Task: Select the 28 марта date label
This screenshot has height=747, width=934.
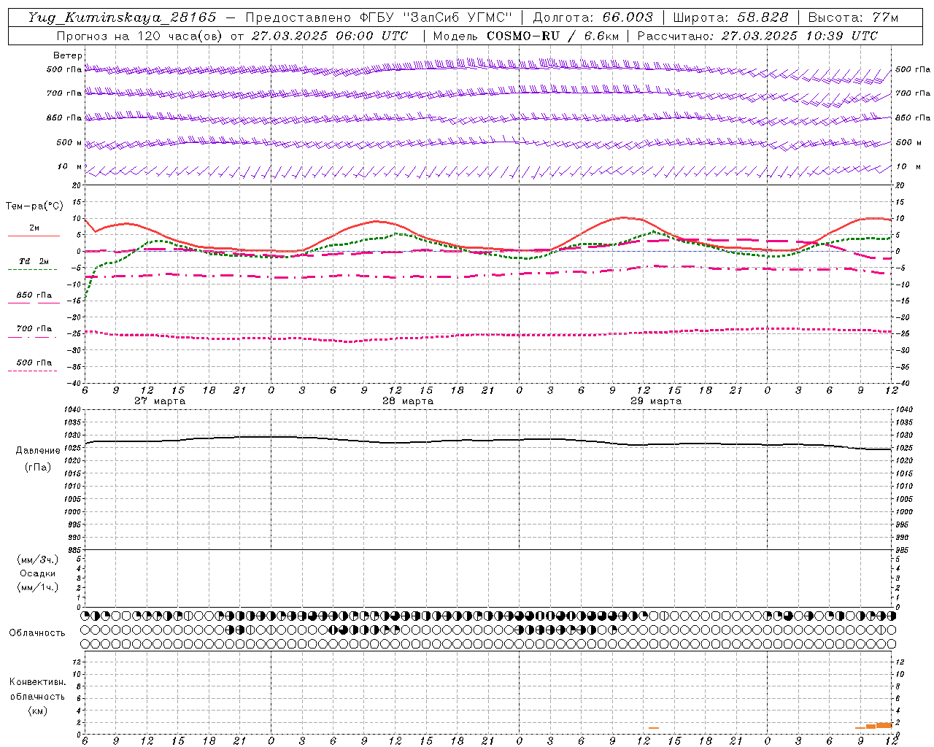Action: point(408,401)
